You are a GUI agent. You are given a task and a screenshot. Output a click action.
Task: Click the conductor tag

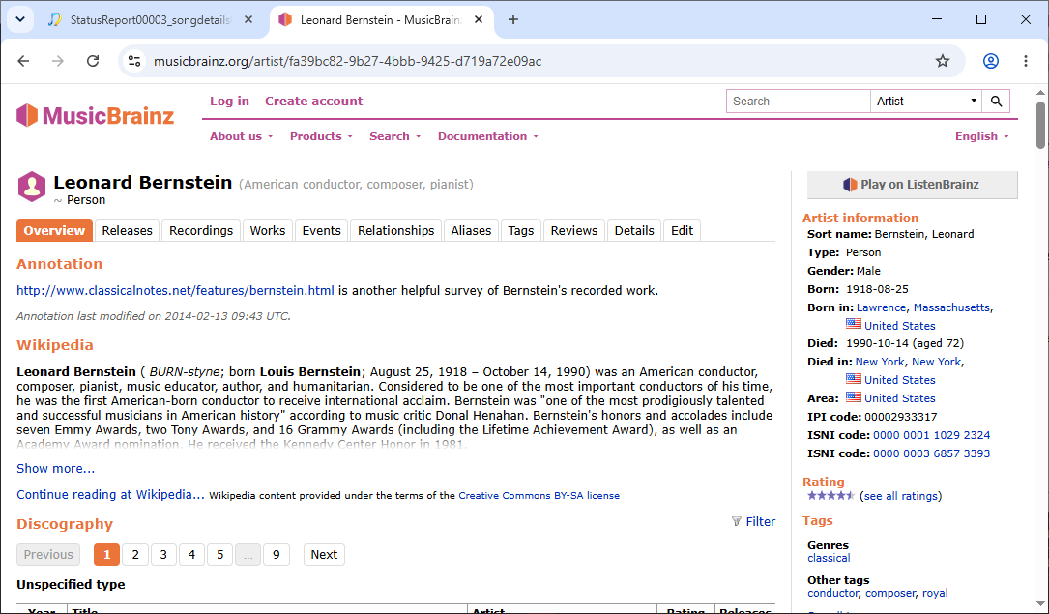(x=832, y=593)
